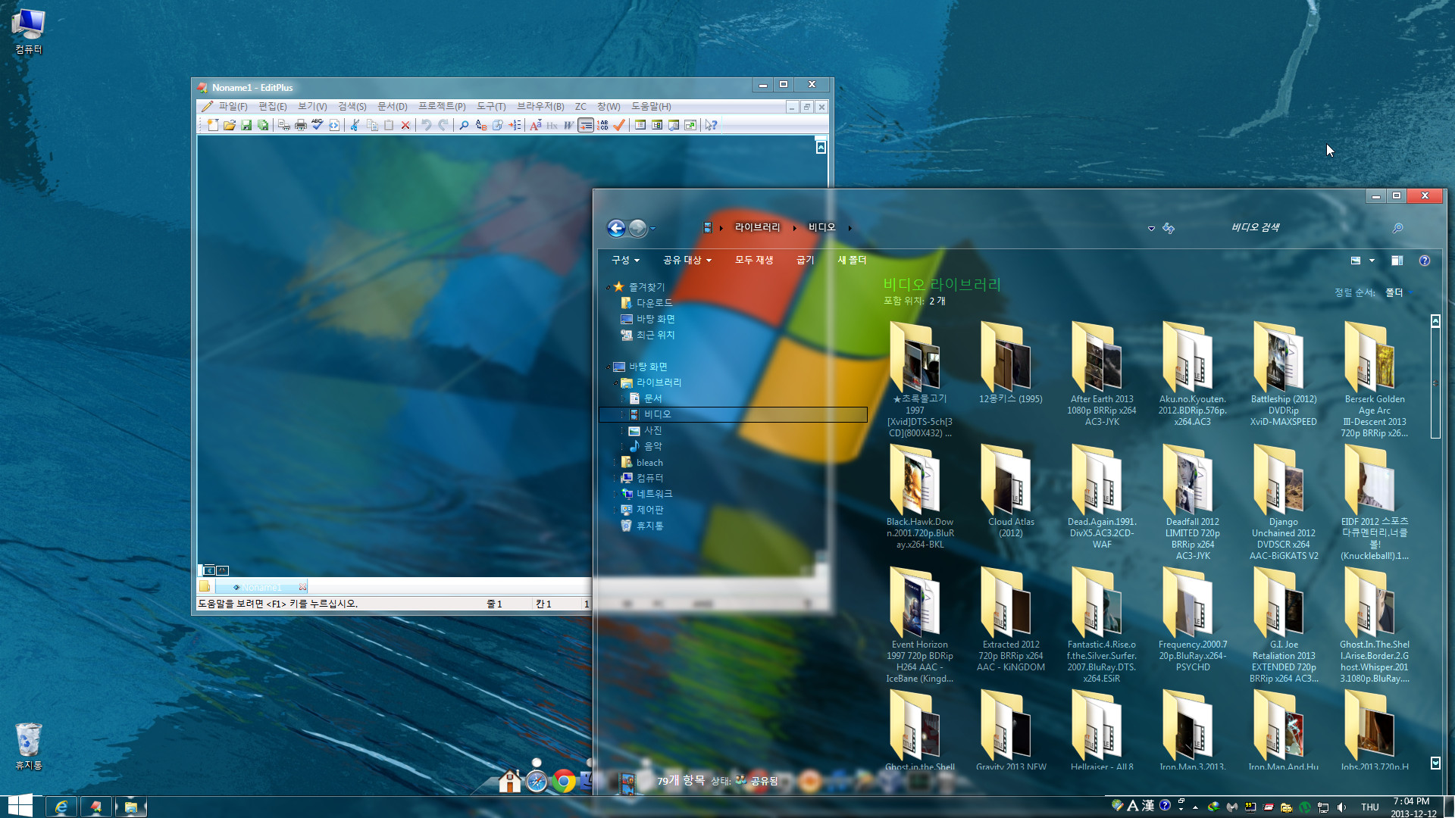Click the Copy icon in EditPlus toolbar
1455x818 pixels.
click(372, 125)
